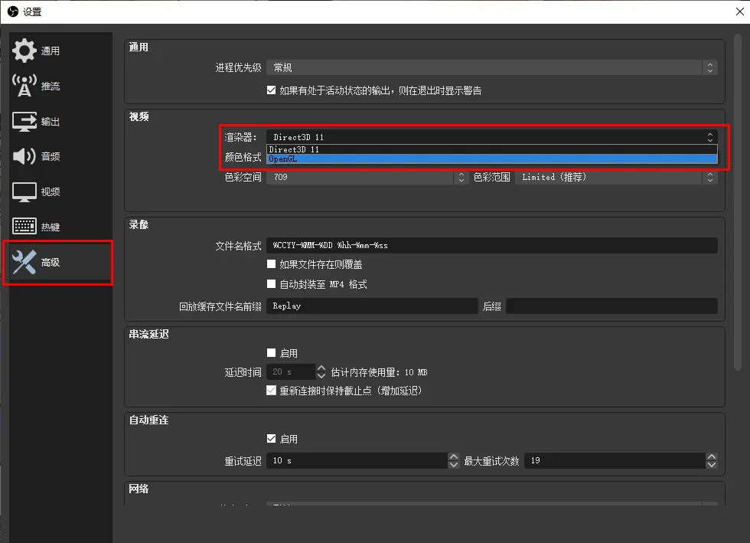Select OpenGL from renderer list
Image resolution: width=750 pixels, height=543 pixels.
[x=491, y=159]
